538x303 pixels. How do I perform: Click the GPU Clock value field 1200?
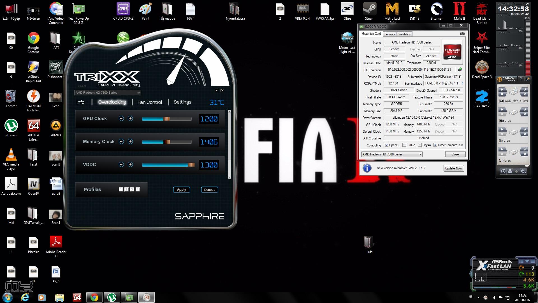(x=209, y=119)
